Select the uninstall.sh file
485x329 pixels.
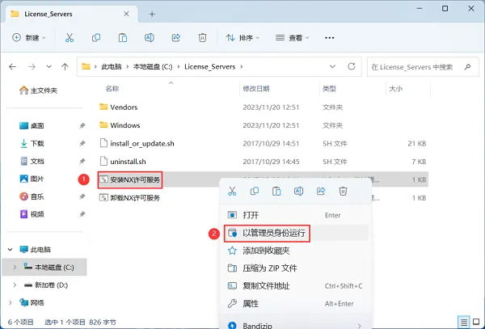pos(128,162)
